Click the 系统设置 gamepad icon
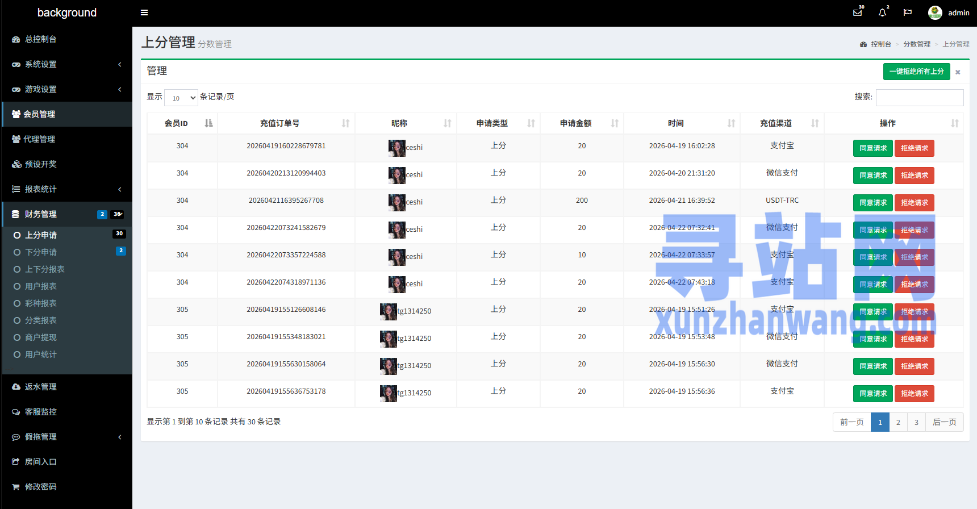Screen dimensions: 977x509 [x=16, y=64]
